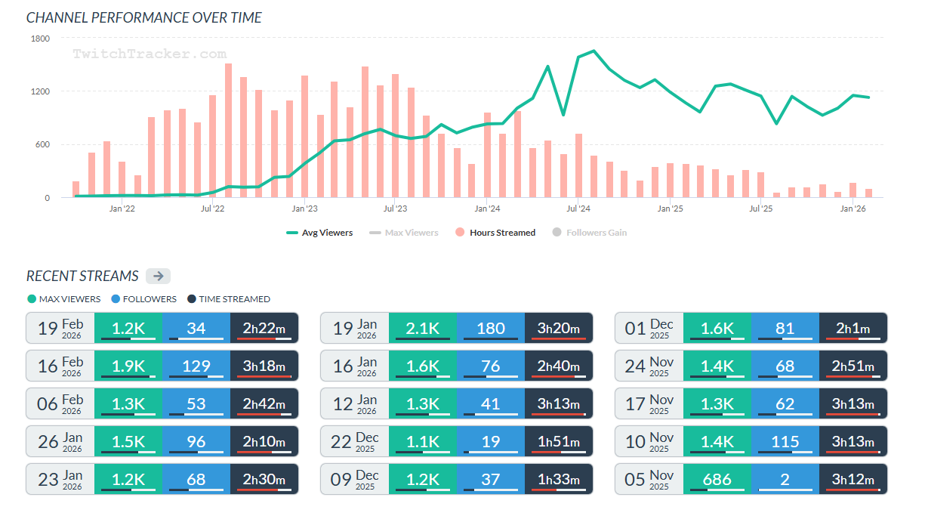This screenshot has width=925, height=516.
Task: Open recent streams arrow button
Action: click(159, 276)
